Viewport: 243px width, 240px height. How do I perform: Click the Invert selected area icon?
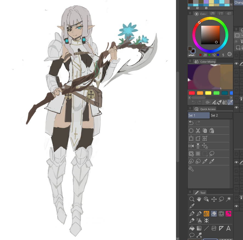tap(191, 154)
